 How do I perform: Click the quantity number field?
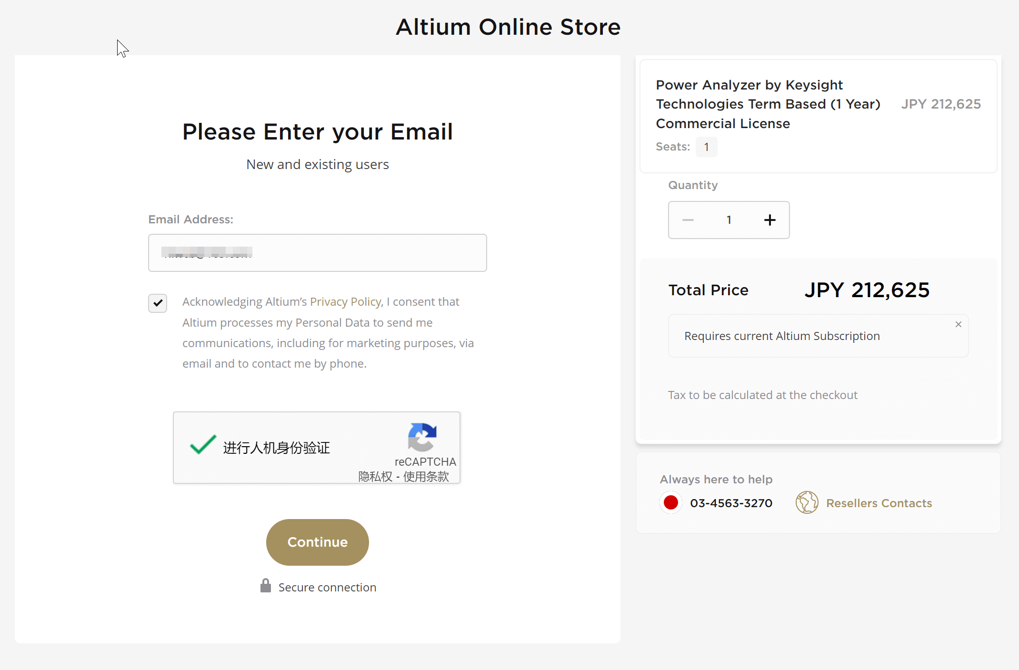tap(729, 220)
